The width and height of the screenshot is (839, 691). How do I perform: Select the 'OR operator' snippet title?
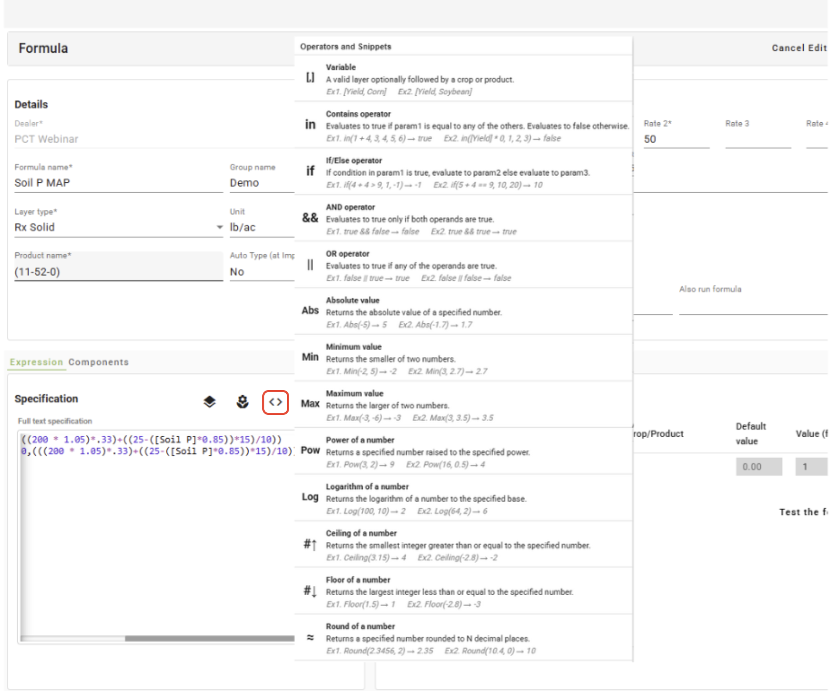pyautogui.click(x=348, y=254)
